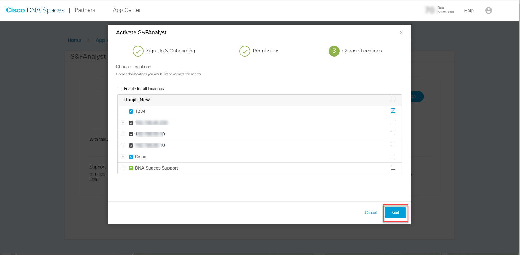Check the Ranjit_New location checkbox
Image resolution: width=520 pixels, height=255 pixels.
(x=393, y=99)
